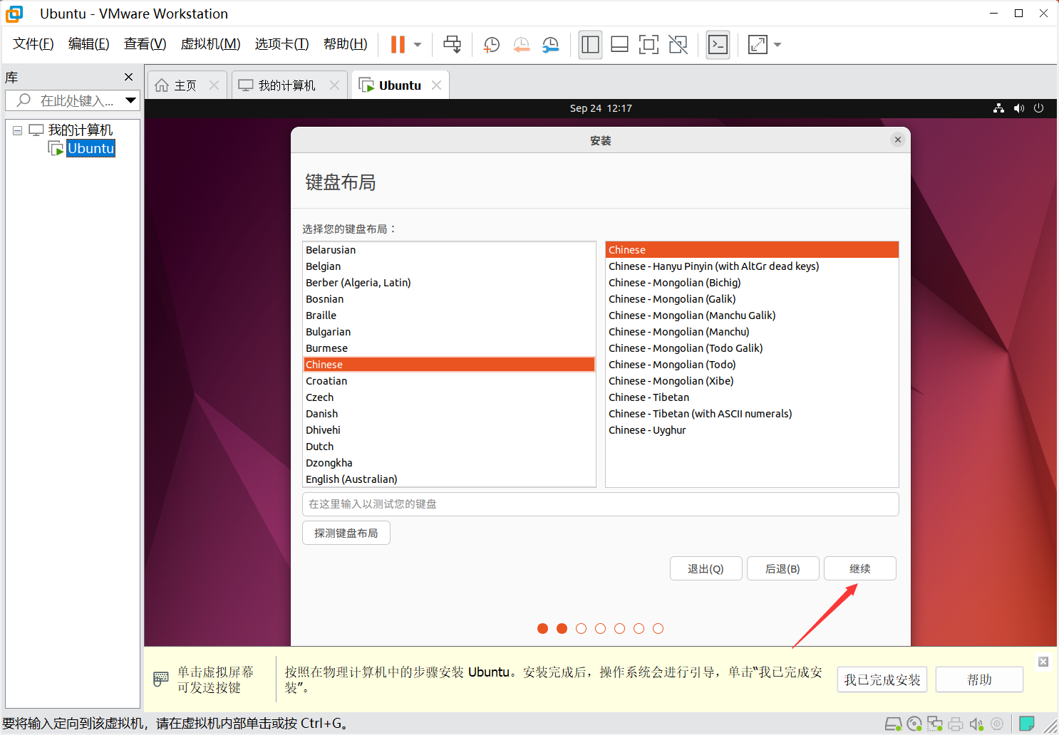
Task: Open the 虚拟机(M) menu
Action: pyautogui.click(x=211, y=44)
